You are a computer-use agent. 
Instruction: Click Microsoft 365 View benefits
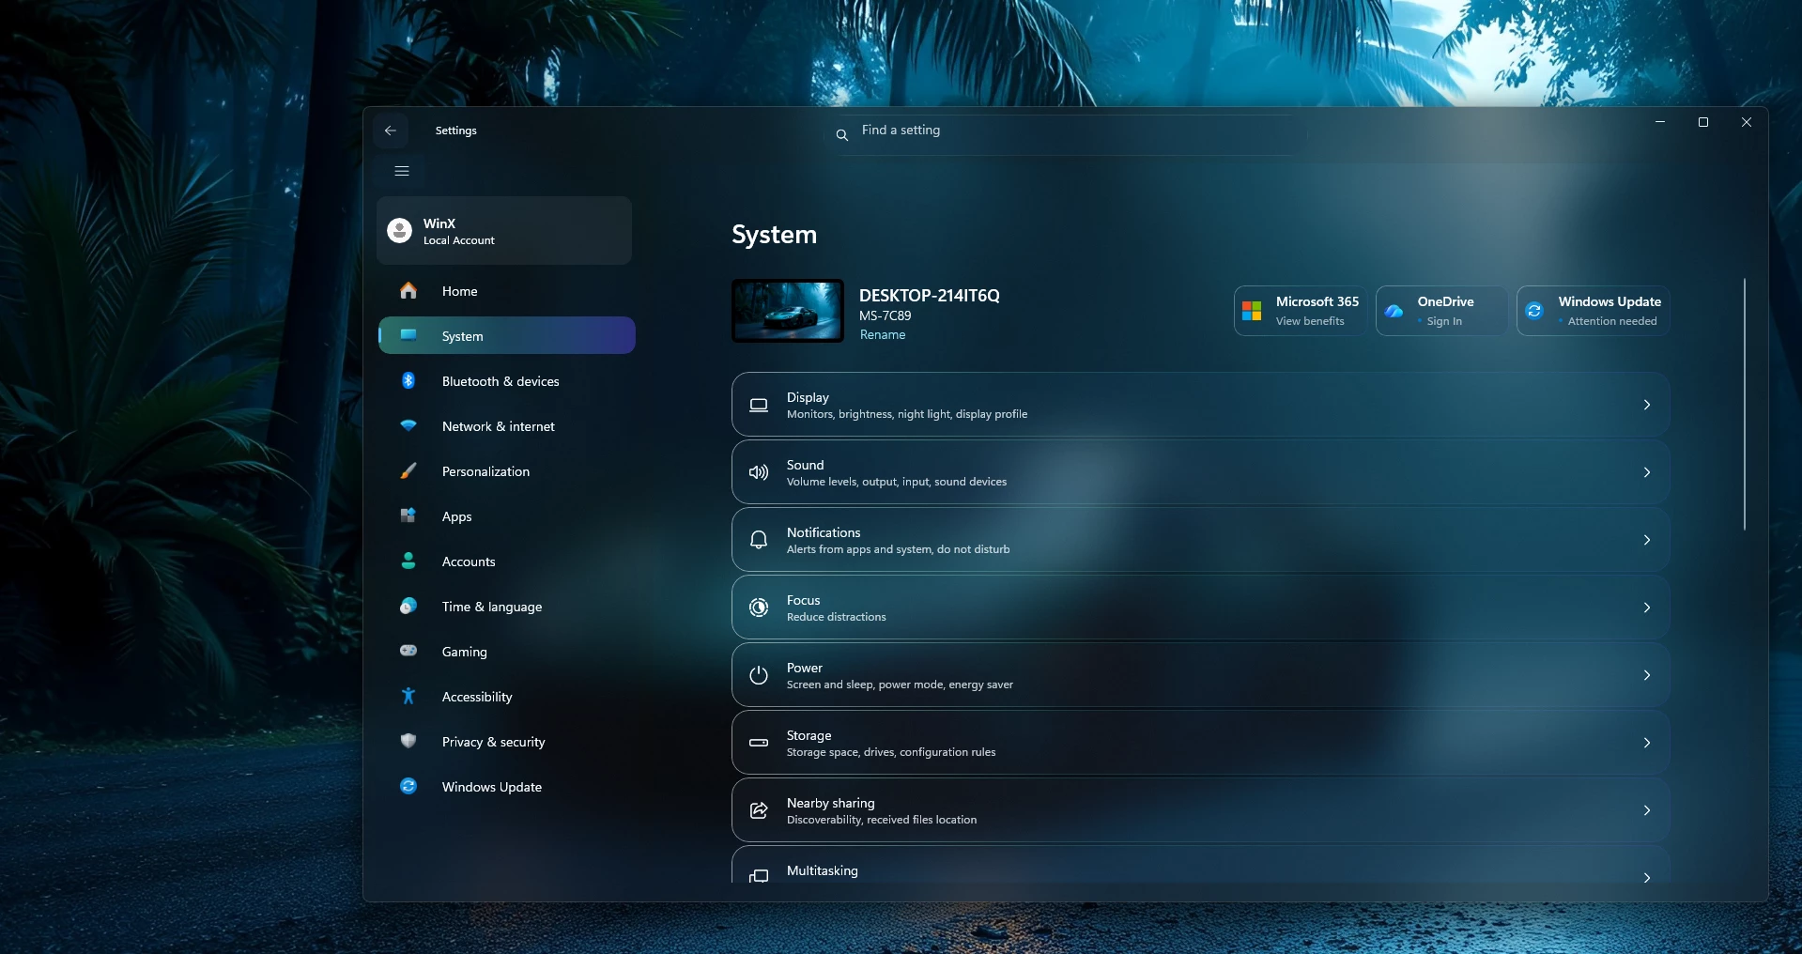1310,321
